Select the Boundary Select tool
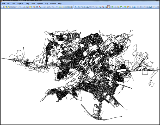Viewport: 160px width, 125px height. click(x=88, y=7)
